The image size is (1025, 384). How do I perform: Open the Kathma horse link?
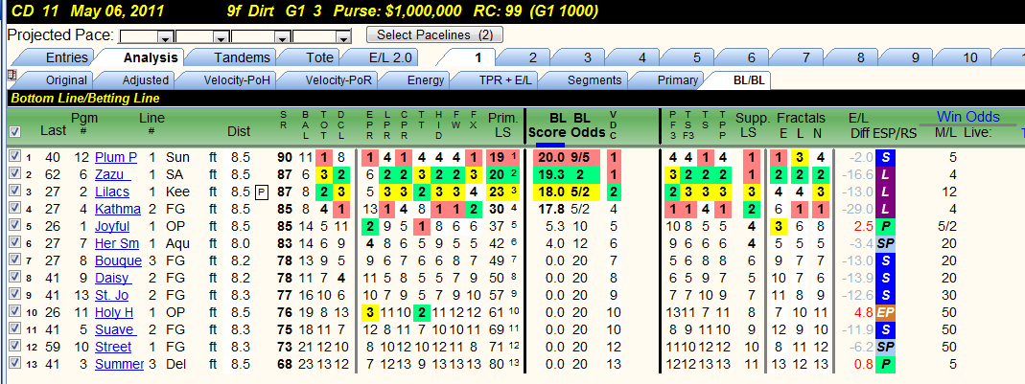(118, 209)
